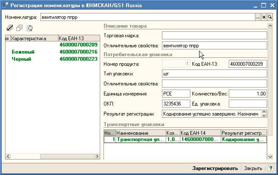Click the Результат регистрации text field
The width and height of the screenshot is (278, 175).
click(x=212, y=114)
